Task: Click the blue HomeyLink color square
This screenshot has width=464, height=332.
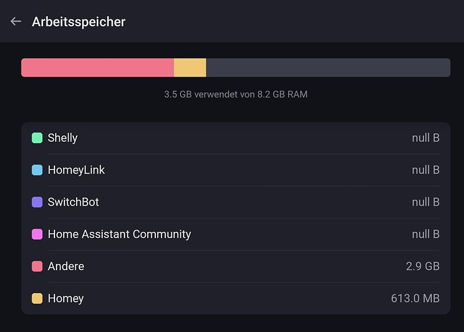Action: [x=37, y=170]
